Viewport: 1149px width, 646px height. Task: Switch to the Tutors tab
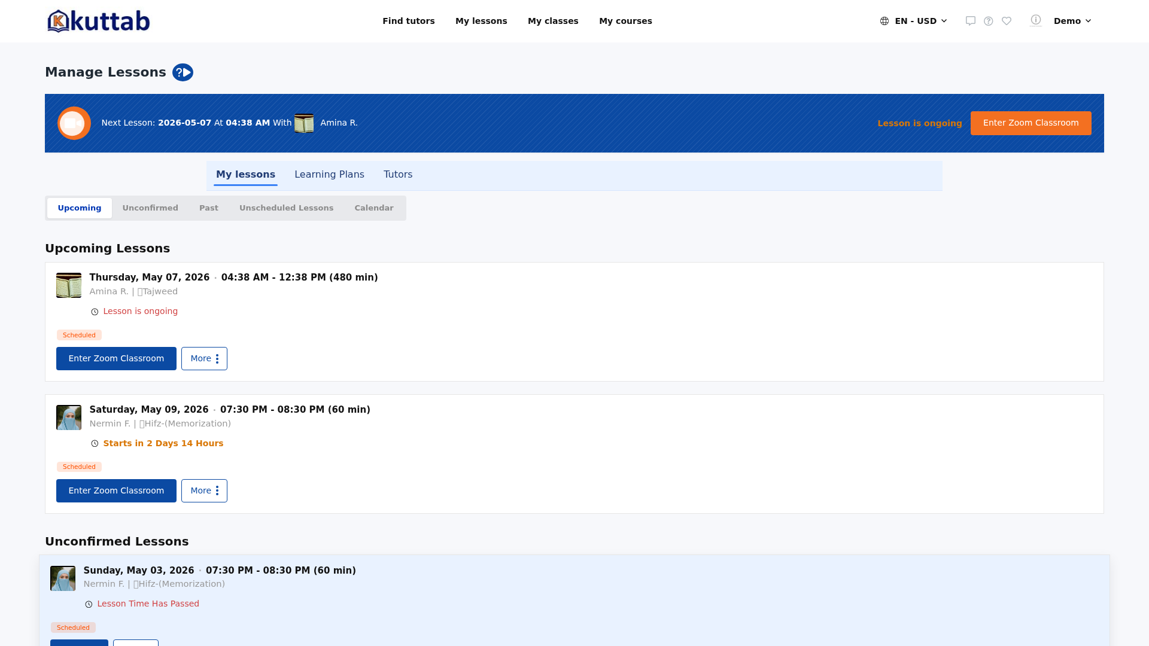(398, 175)
